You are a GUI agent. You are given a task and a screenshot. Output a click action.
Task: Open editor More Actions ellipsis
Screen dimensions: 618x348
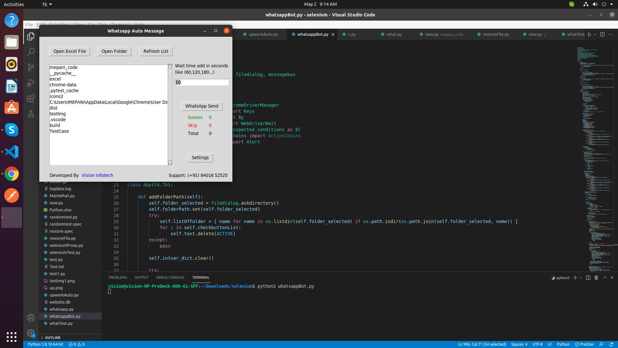(x=611, y=34)
